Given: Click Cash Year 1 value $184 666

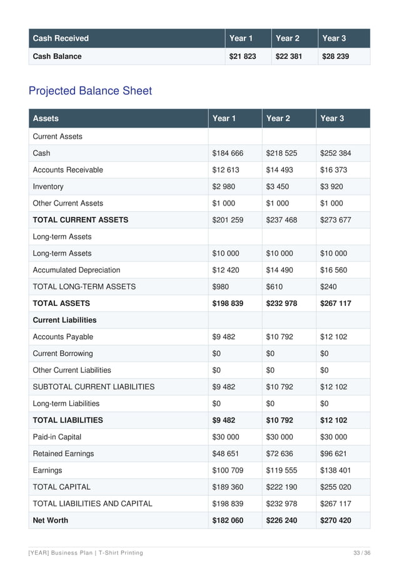Looking at the screenshot, I should pos(228,153).
